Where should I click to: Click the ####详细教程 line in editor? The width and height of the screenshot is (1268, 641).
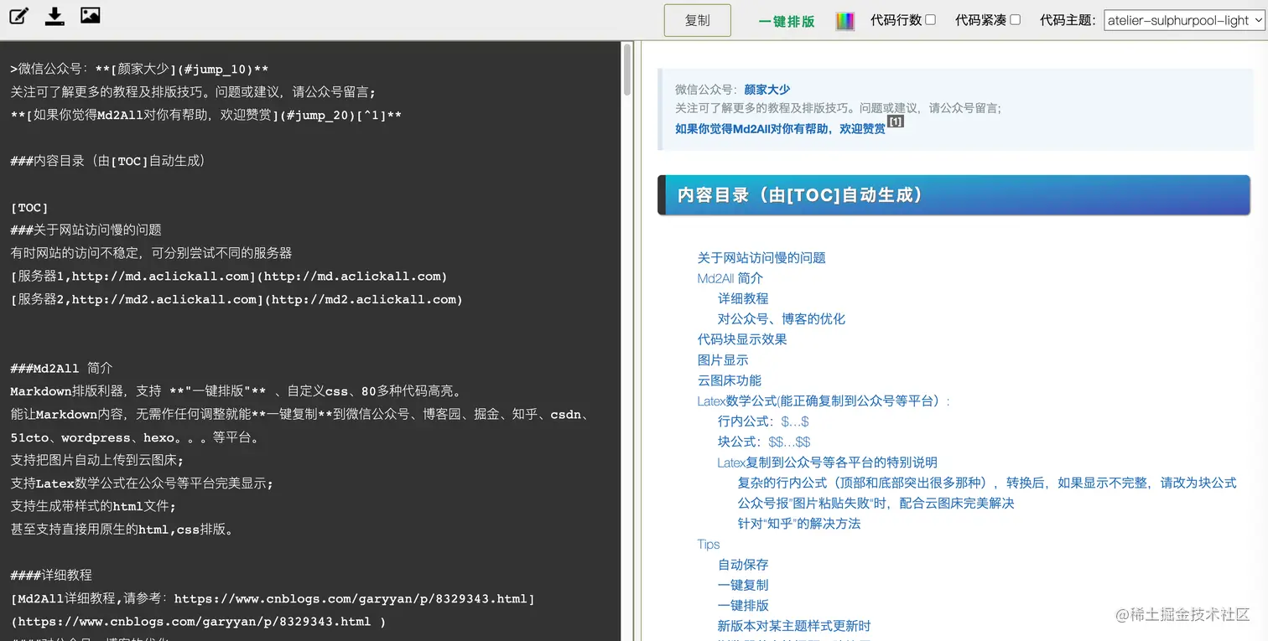(x=51, y=575)
